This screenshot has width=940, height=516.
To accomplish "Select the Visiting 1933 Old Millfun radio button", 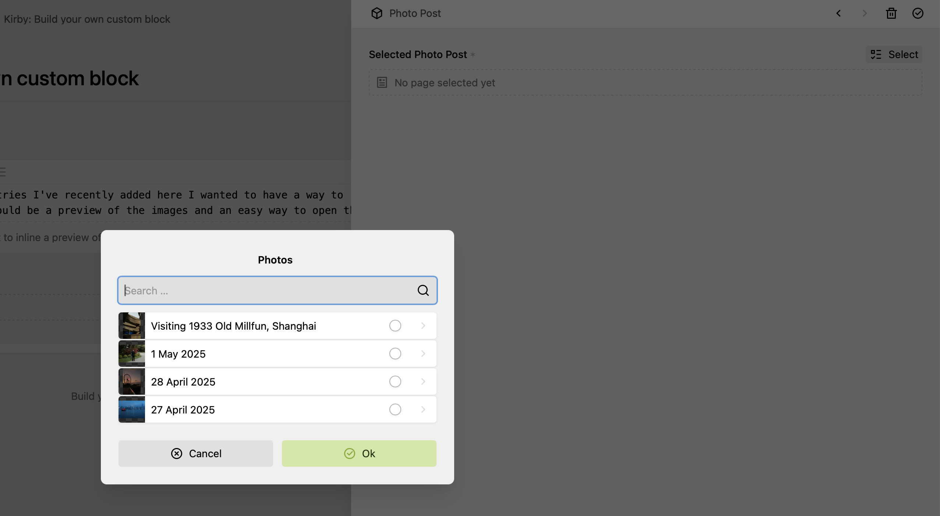I will (x=395, y=326).
